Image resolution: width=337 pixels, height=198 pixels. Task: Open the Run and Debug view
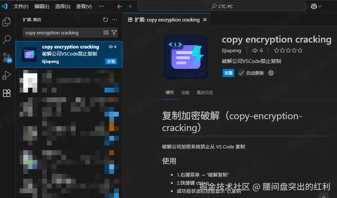pyautogui.click(x=6, y=75)
